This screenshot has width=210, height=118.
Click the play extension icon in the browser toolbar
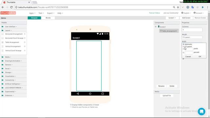[188, 7]
